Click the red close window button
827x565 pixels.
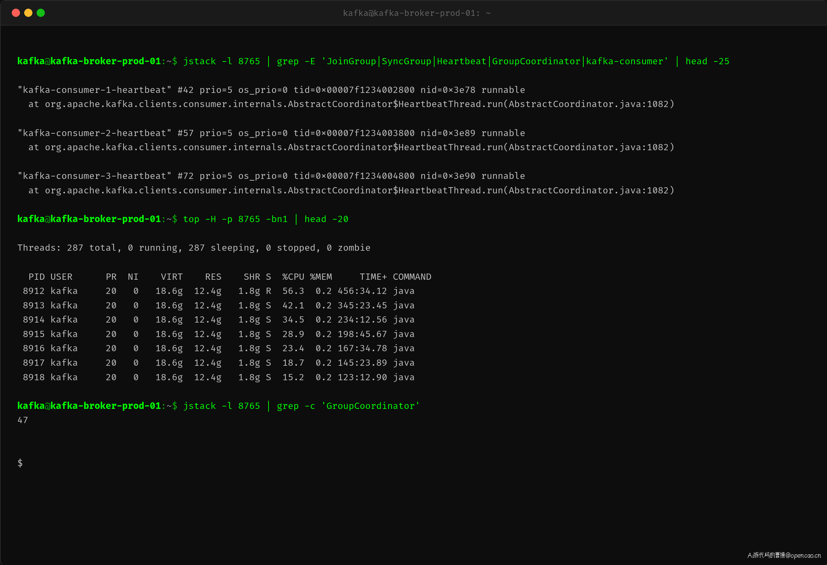point(16,13)
